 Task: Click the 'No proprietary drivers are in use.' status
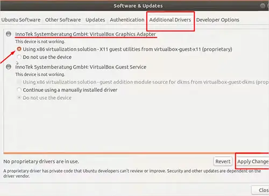coord(41,162)
